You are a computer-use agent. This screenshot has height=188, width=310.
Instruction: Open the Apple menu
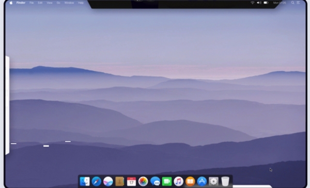(x=11, y=3)
